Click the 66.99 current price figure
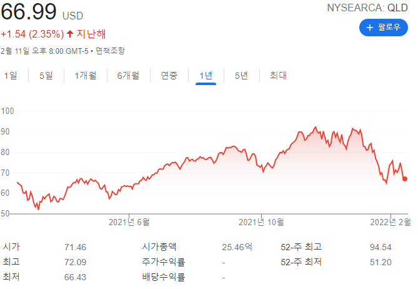Screen dimensions: 418x289 pyautogui.click(x=29, y=11)
